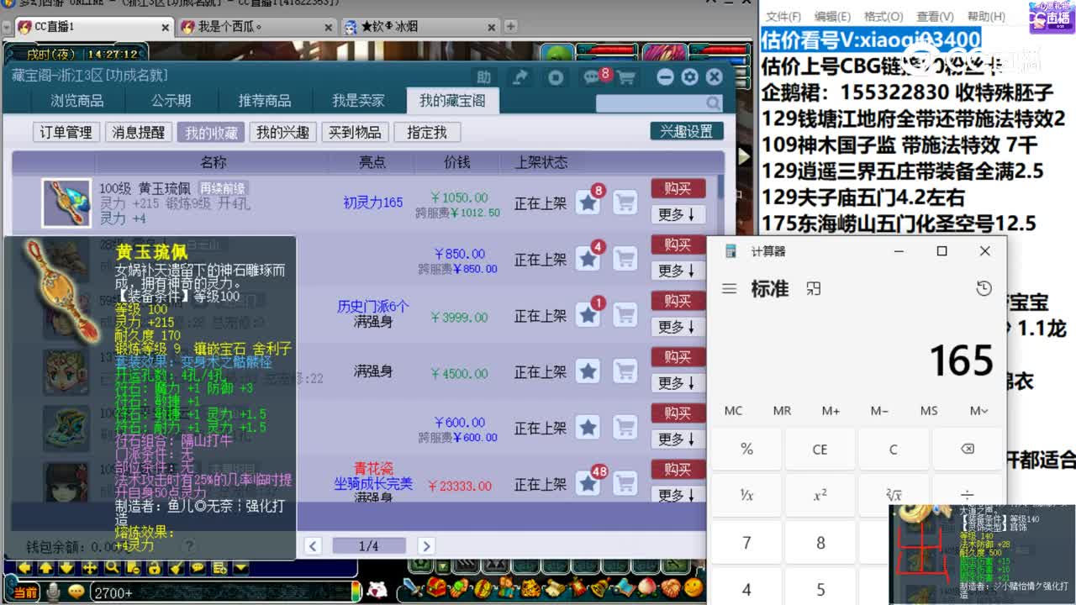1076x605 pixels.
Task: Open new tab plus in game client
Action: pos(510,26)
